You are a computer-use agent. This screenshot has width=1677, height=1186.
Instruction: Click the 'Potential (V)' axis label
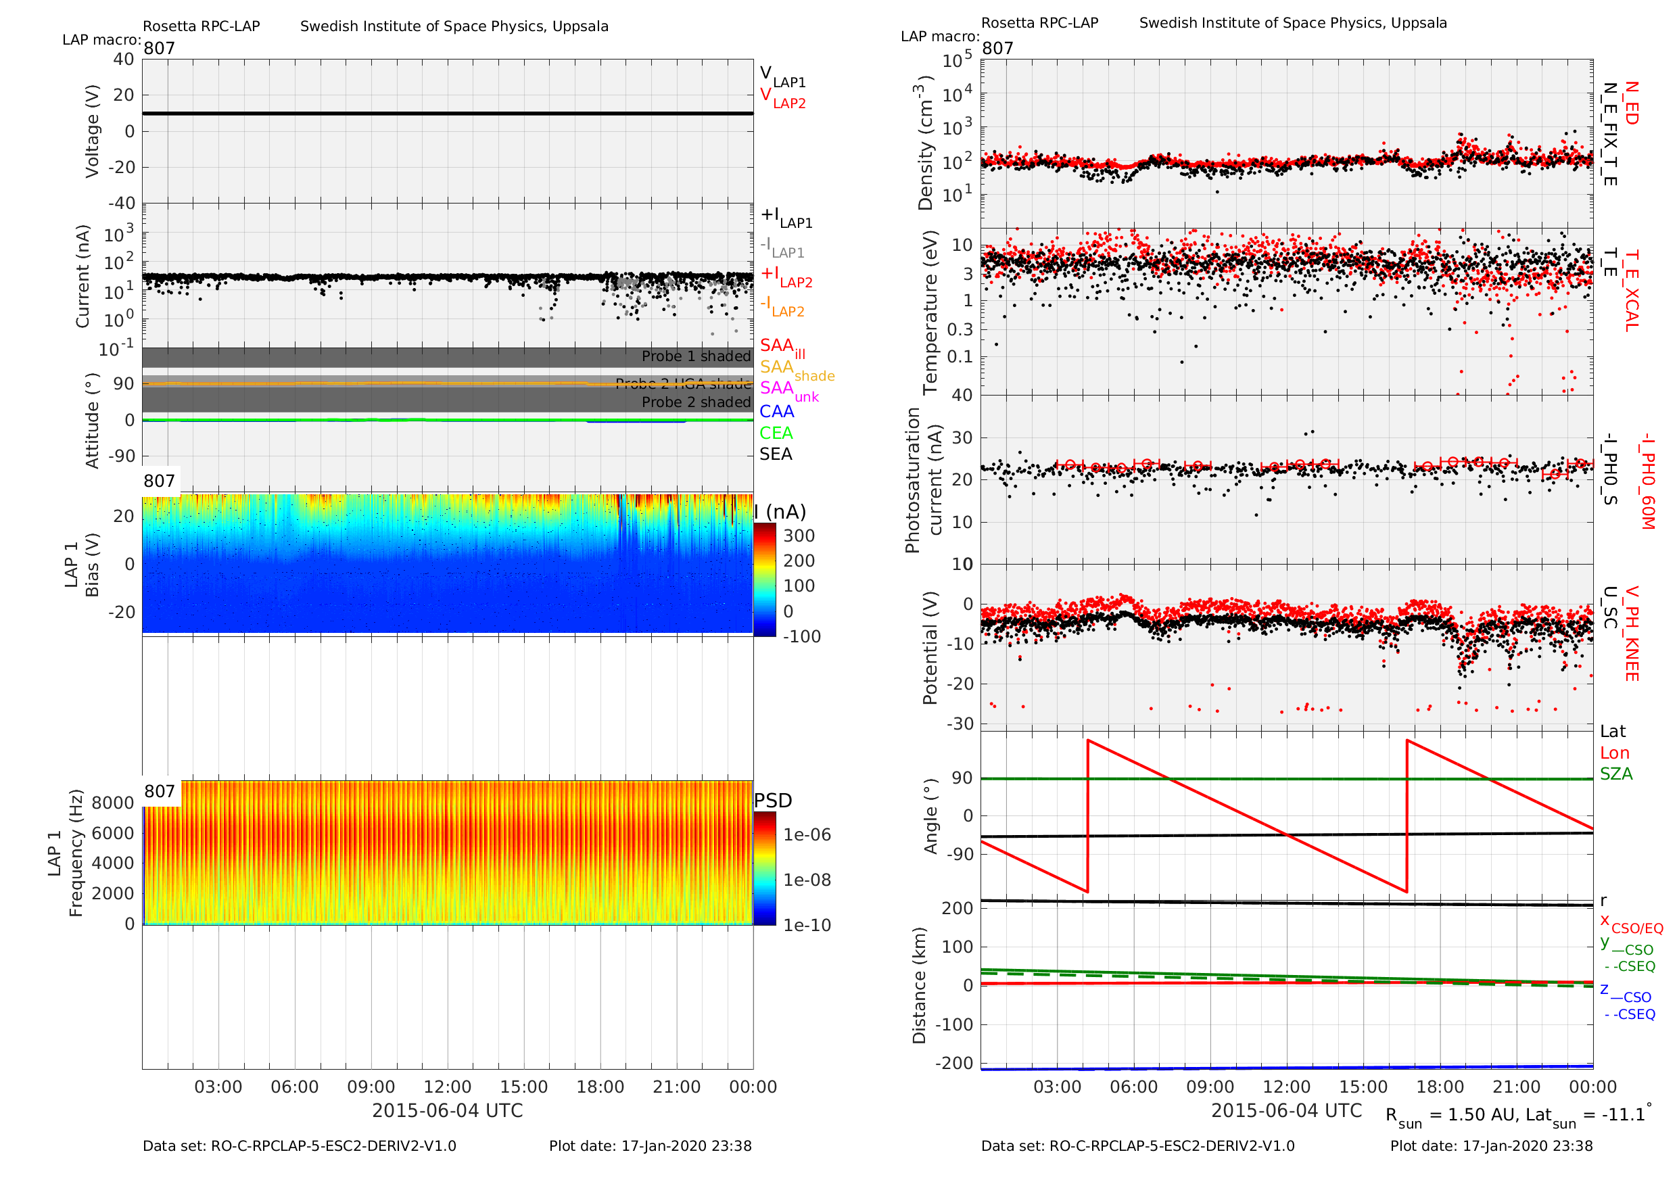(x=930, y=648)
